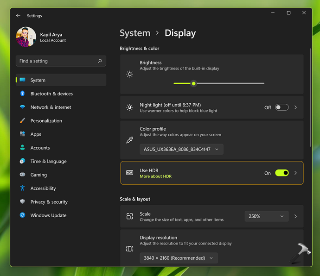Click the Accessibility figure icon
The image size is (320, 276).
[22, 188]
